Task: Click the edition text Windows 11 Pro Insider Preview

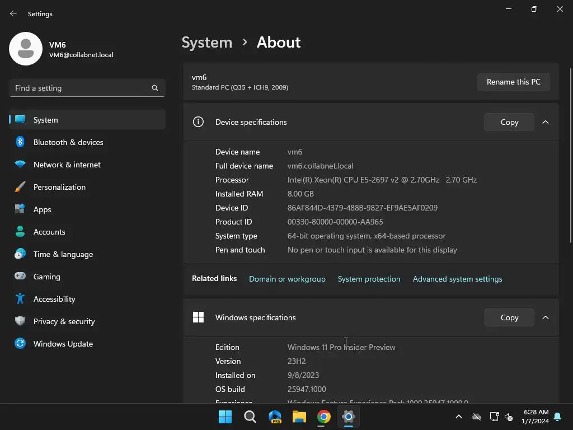Action: click(x=341, y=347)
